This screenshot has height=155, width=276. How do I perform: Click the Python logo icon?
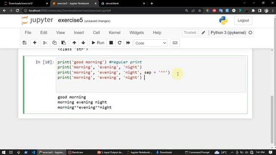[x=223, y=20]
